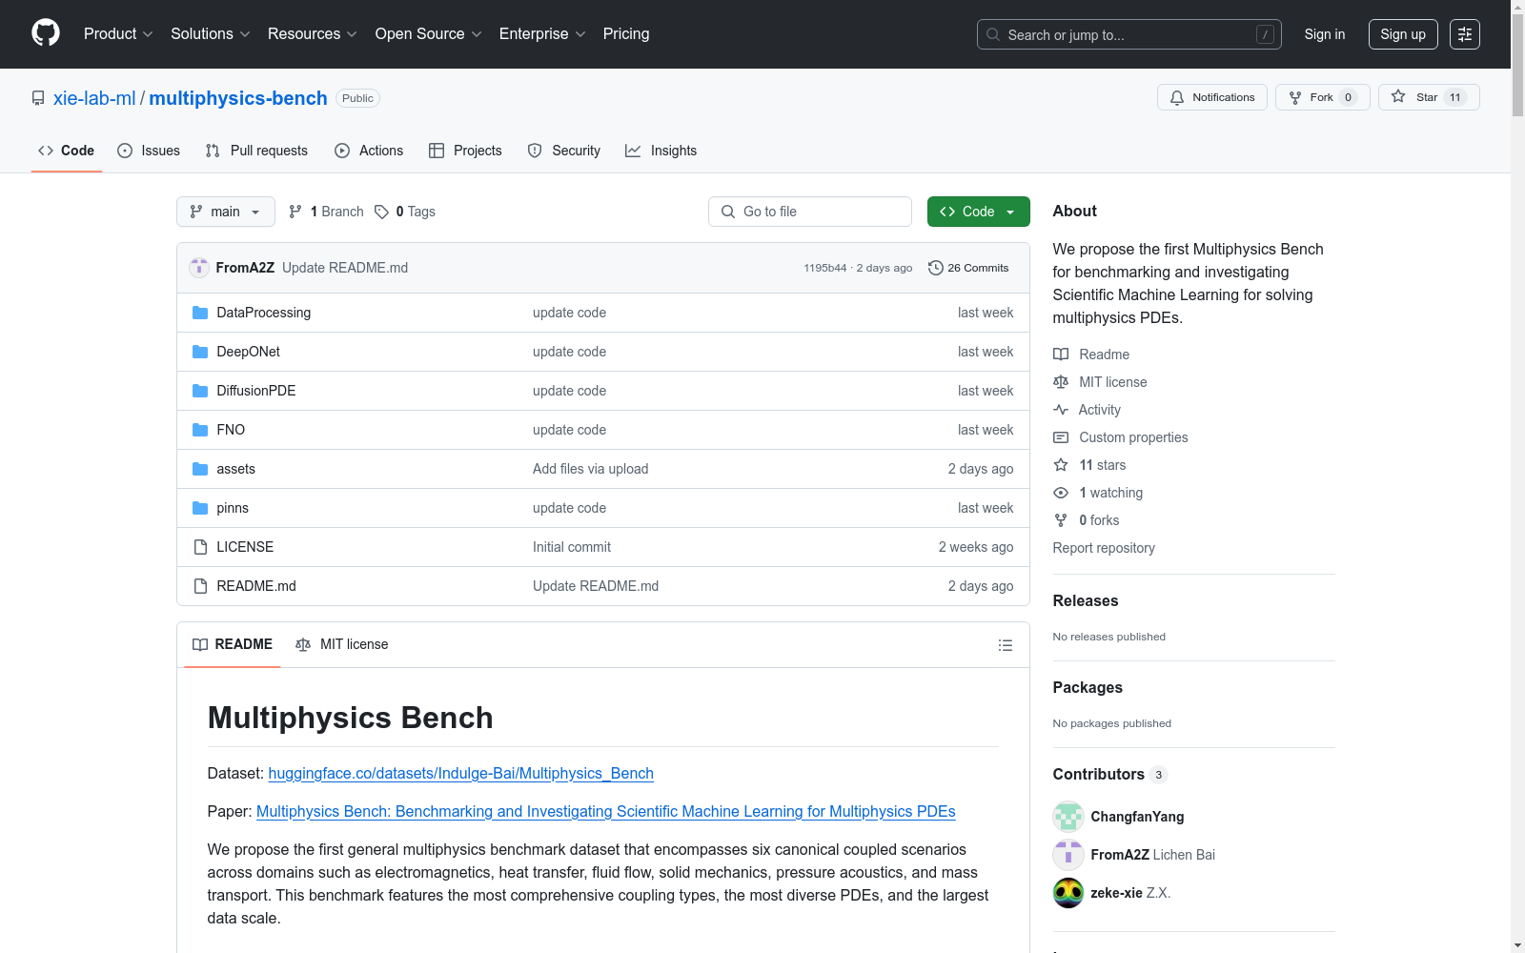The height and width of the screenshot is (953, 1525).
Task: Open the xie-lab-ml owner page
Action: 94,98
